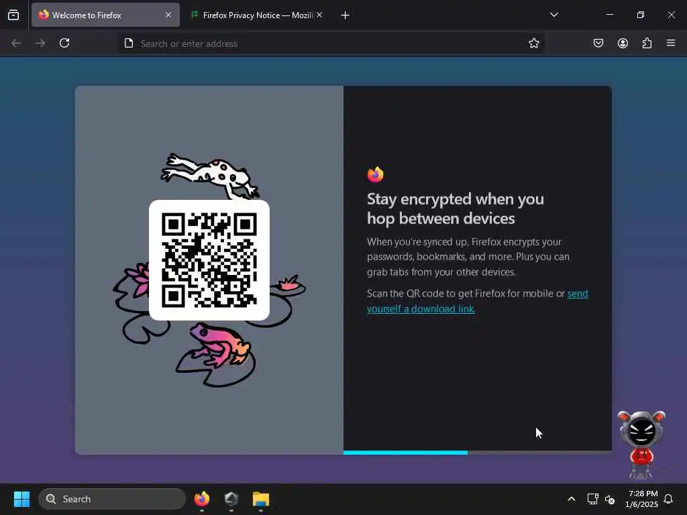The width and height of the screenshot is (687, 515).
Task: Open the notifications bell
Action: coord(669,499)
